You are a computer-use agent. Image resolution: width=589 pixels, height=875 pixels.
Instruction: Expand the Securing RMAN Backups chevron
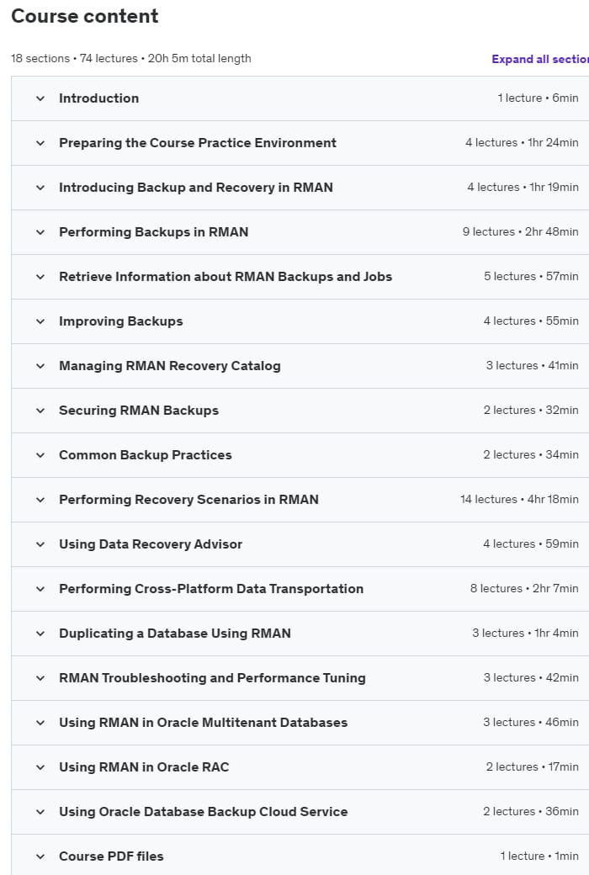coord(40,411)
